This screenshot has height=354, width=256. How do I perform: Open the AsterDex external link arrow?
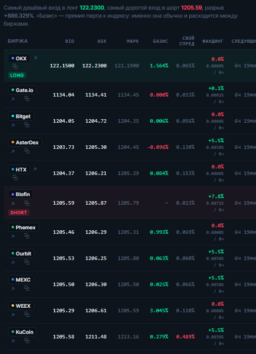pyautogui.click(x=13, y=151)
